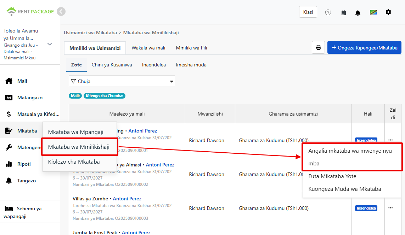Click Ongeza Kipengee/Mkataba button
The image size is (405, 235).
tap(364, 47)
